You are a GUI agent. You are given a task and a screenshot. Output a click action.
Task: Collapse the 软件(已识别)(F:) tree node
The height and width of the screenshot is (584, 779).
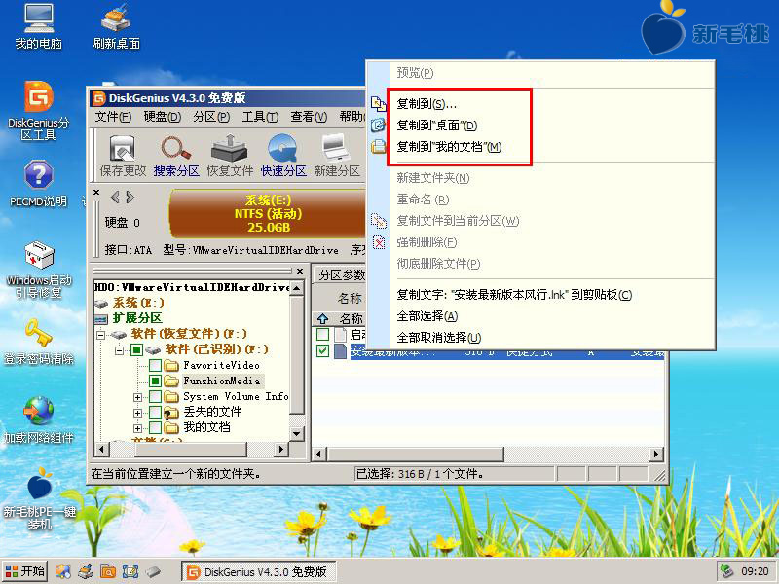[x=119, y=350]
